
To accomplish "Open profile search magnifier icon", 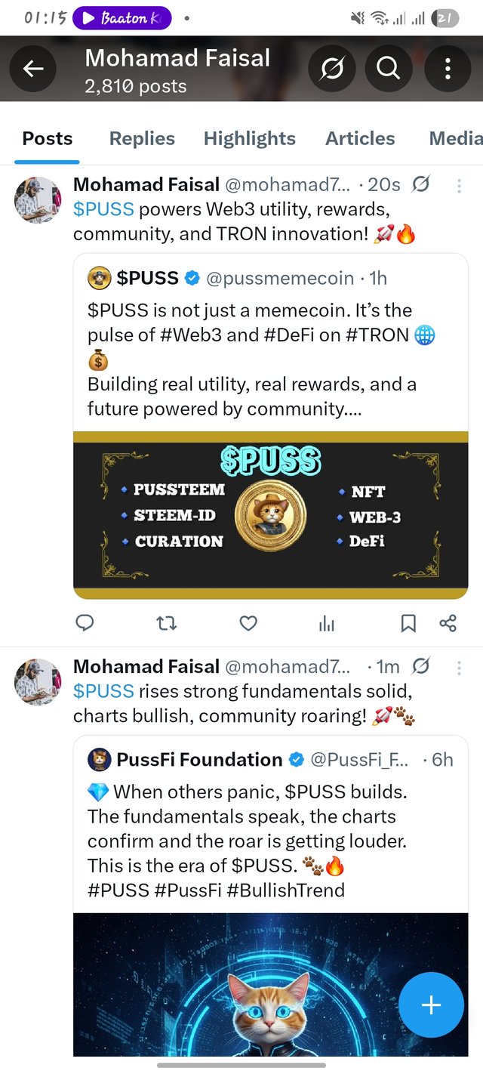I will [x=388, y=69].
